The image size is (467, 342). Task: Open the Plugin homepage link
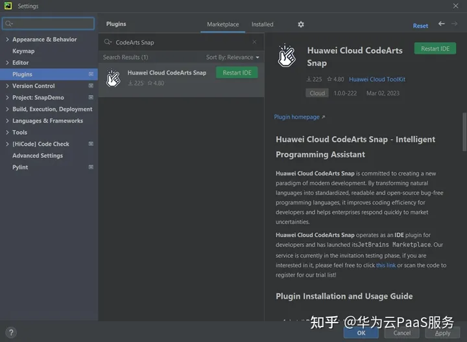point(299,117)
